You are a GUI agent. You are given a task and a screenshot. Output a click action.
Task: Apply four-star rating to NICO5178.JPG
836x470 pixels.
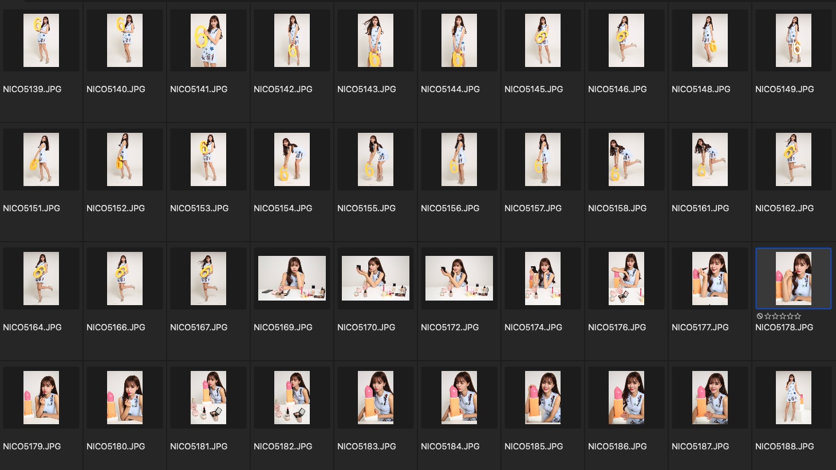click(x=790, y=316)
